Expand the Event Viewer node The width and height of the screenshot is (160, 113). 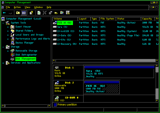click(8, 27)
